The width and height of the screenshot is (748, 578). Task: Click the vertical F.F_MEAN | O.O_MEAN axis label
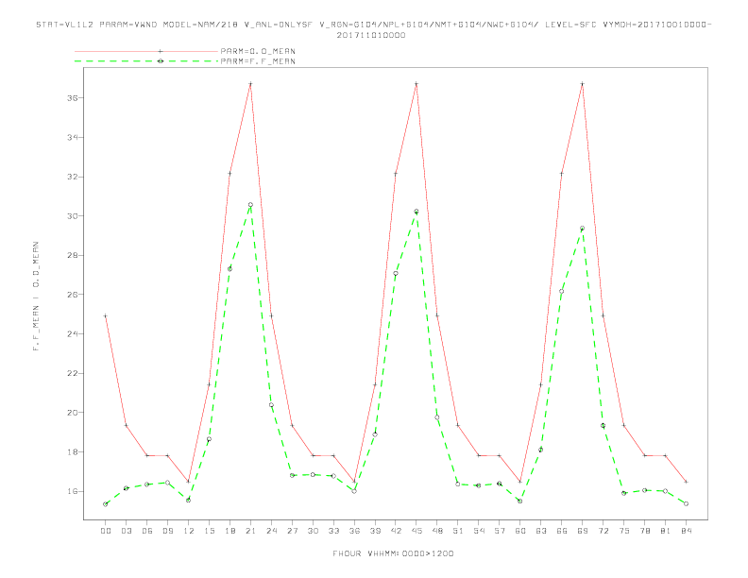(36, 297)
